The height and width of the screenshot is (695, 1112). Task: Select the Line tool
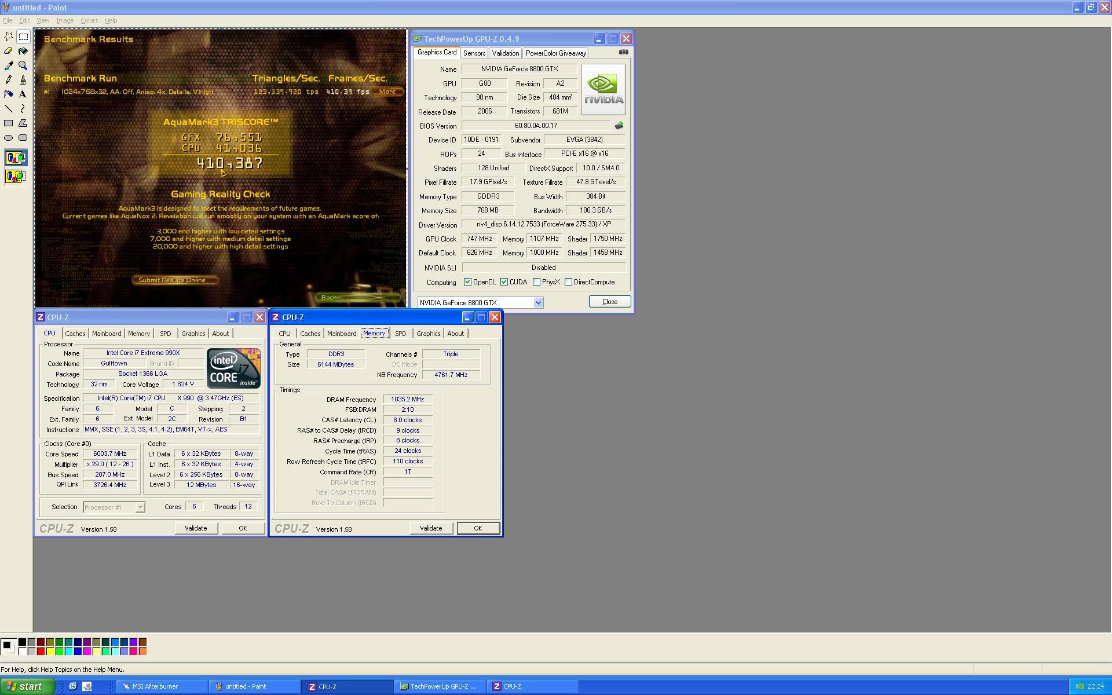(9, 109)
